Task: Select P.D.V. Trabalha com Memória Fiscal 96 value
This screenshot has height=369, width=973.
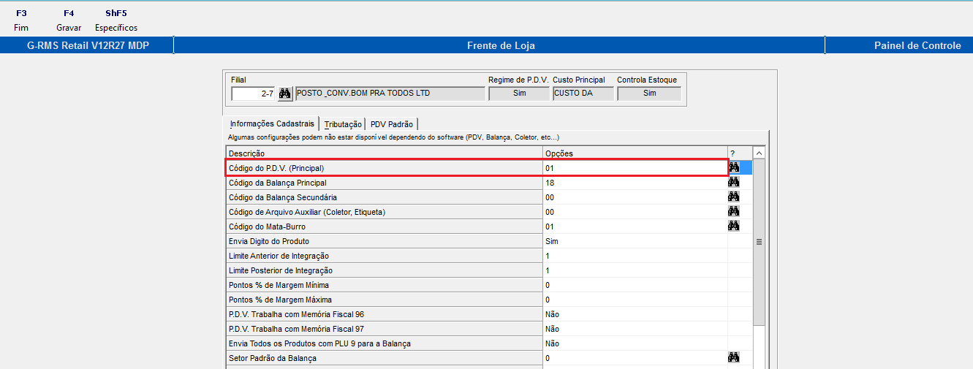Action: 634,314
